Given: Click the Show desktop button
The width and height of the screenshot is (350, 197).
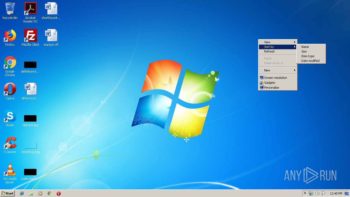Looking at the screenshot, I should pos(347,193).
